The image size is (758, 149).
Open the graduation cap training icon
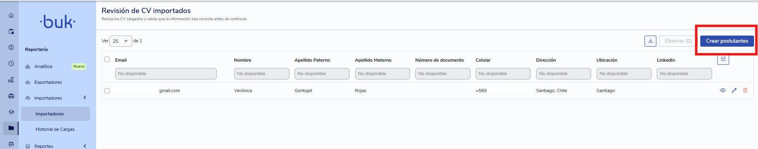click(11, 112)
